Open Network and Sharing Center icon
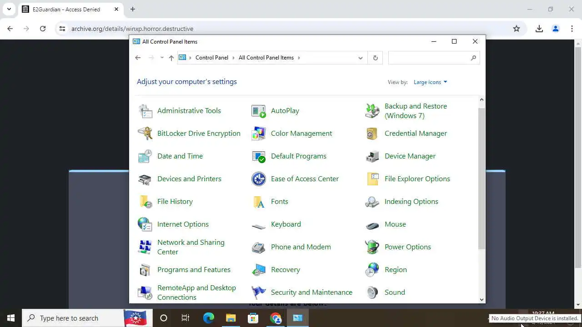Screen dimensions: 582x327 click(145, 247)
